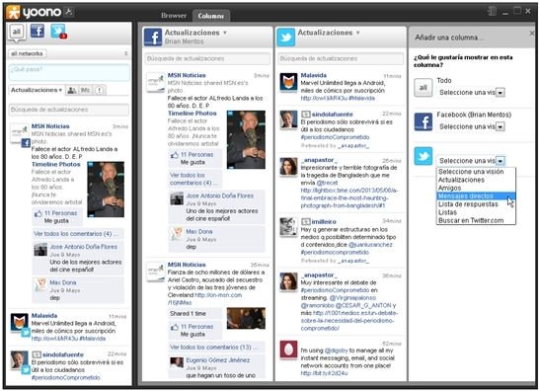Click imilleiro avatar in Twitter column
This screenshot has width=539, height=391.
click(288, 227)
